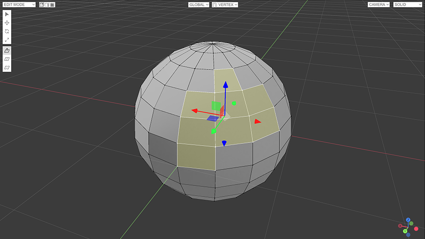Click the small green dot gizmo handle
Viewport: 425px width, 239px height.
234,103
